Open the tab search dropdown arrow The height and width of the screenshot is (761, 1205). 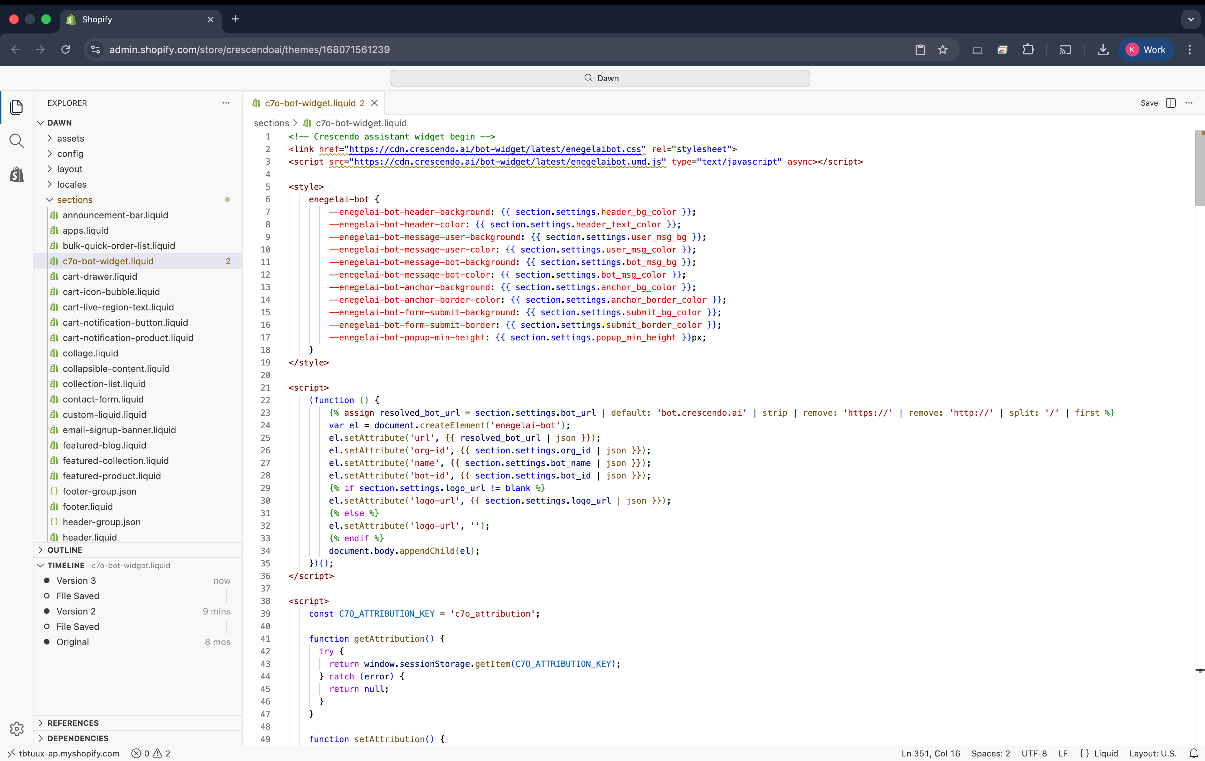(x=1191, y=20)
